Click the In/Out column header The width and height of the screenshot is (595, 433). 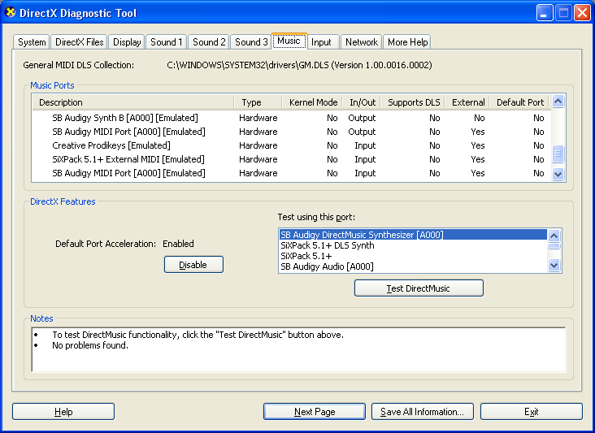[x=362, y=102]
